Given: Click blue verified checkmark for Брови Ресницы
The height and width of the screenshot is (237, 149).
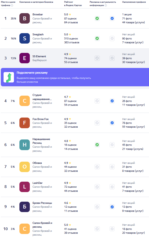Looking at the screenshot, I should 112,207.
